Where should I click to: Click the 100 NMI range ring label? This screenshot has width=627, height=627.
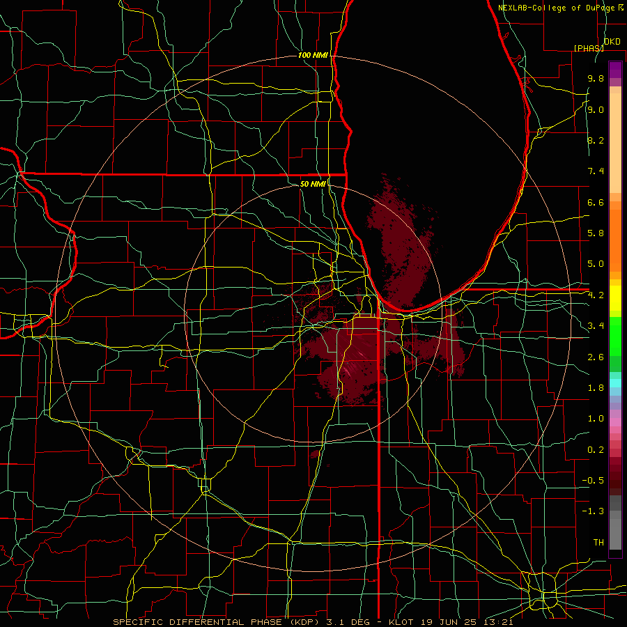[x=313, y=55]
